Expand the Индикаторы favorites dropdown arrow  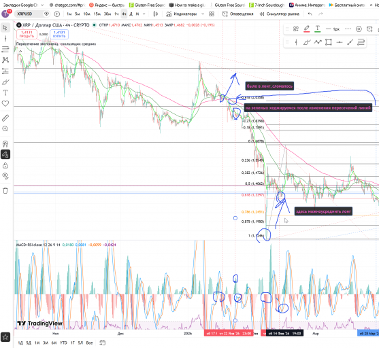[203, 14]
